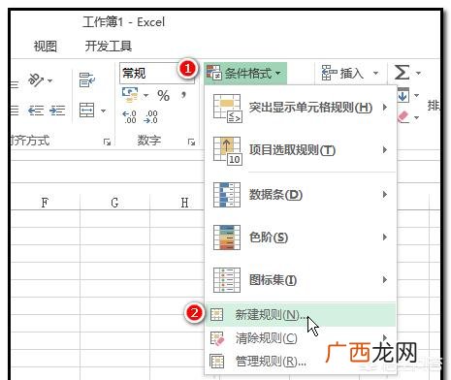Click the percent style icon
The width and height of the screenshot is (451, 380).
[x=163, y=95]
